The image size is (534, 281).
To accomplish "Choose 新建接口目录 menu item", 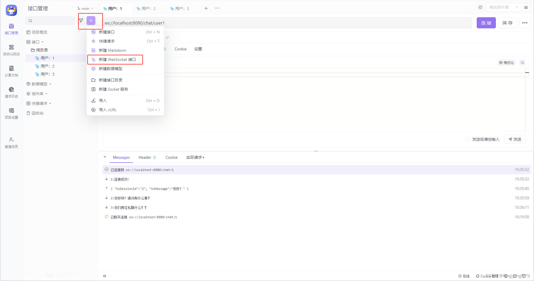I will [125, 80].
